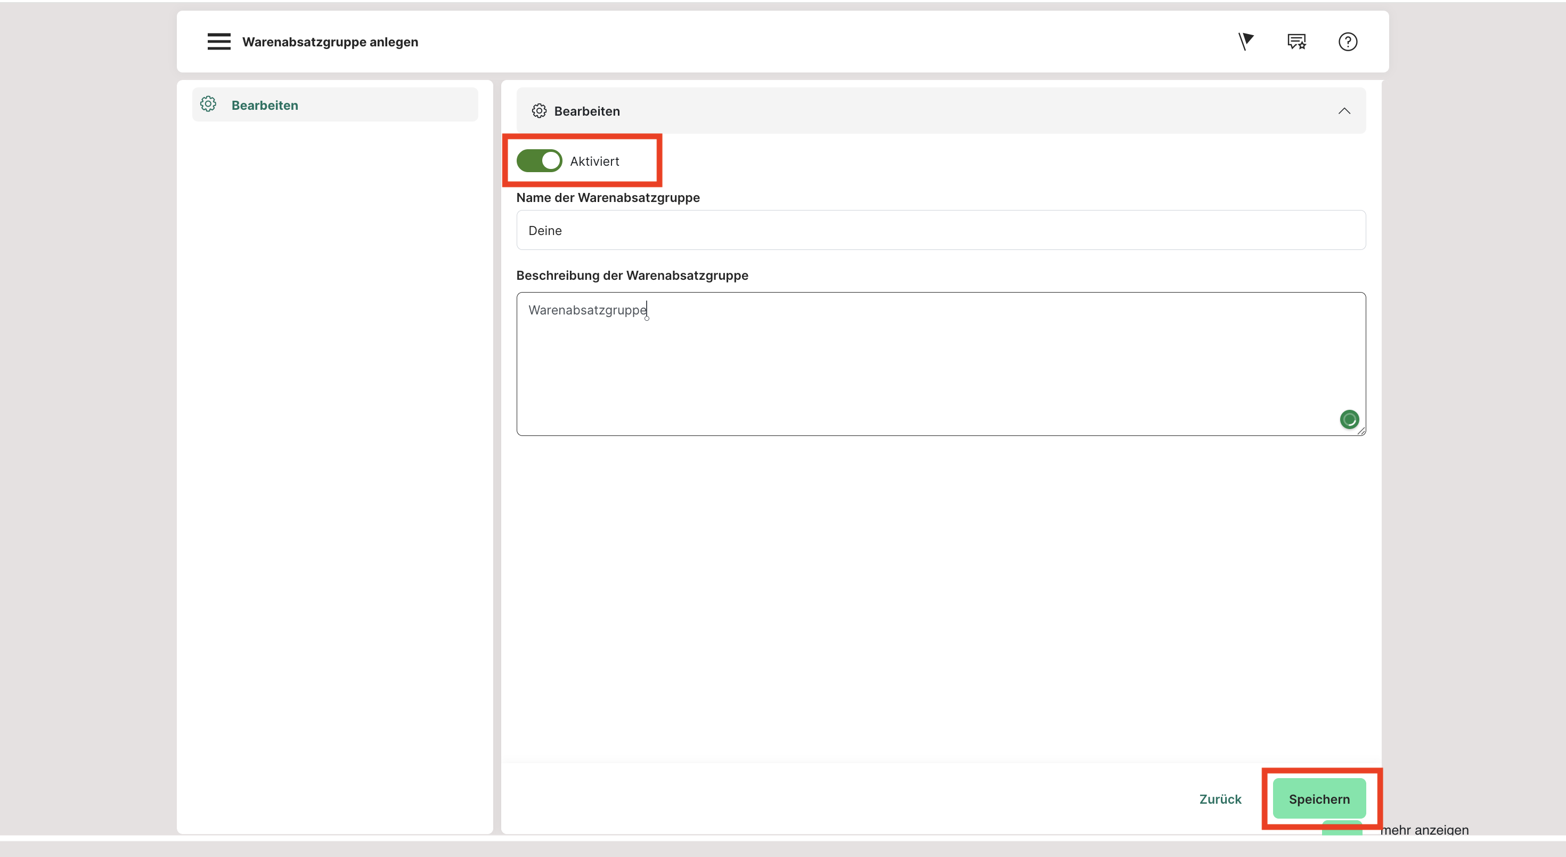Open the feedback chat star icon
The height and width of the screenshot is (857, 1566).
coord(1296,42)
